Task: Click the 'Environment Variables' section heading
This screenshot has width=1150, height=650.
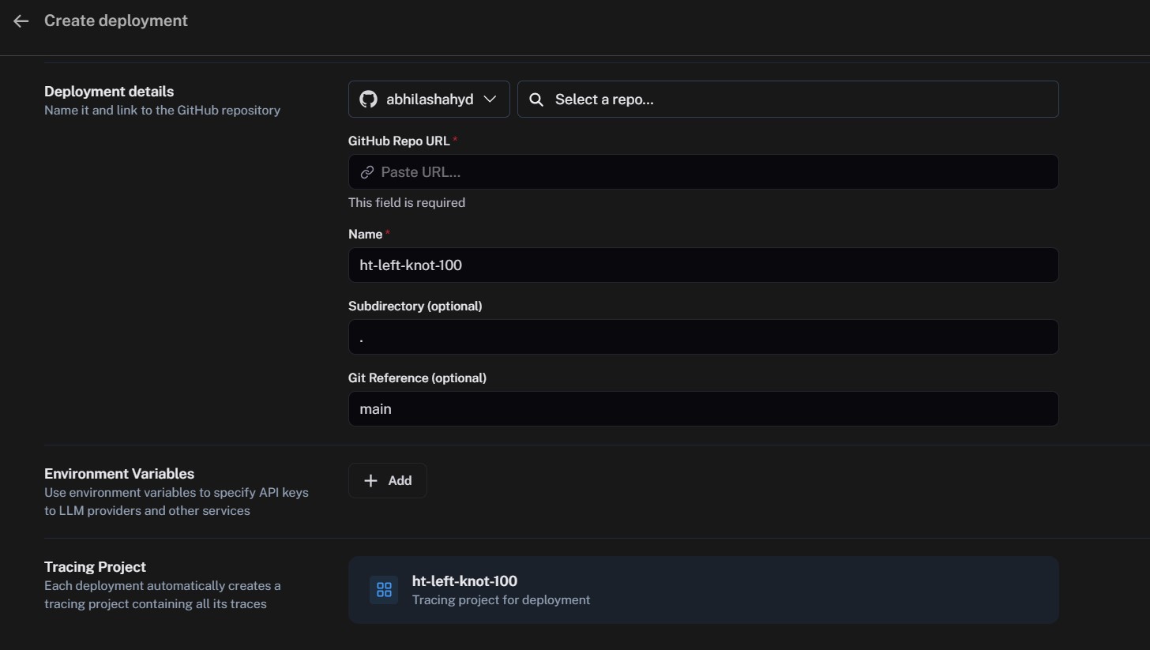Action: tap(119, 474)
